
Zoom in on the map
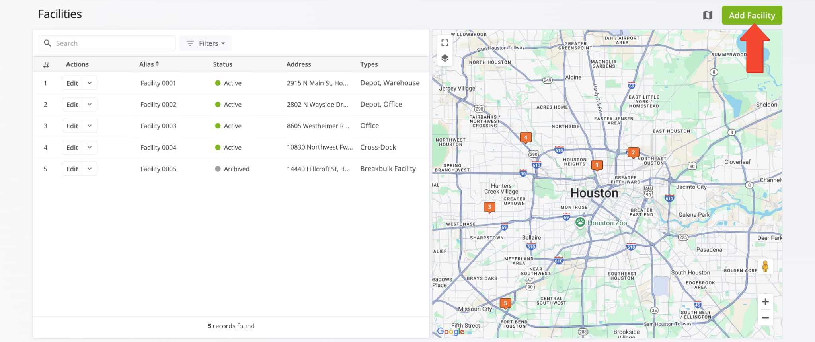(x=765, y=302)
